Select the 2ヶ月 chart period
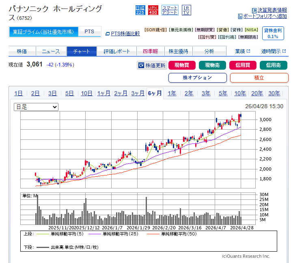291x263 pixels. pos(121,93)
